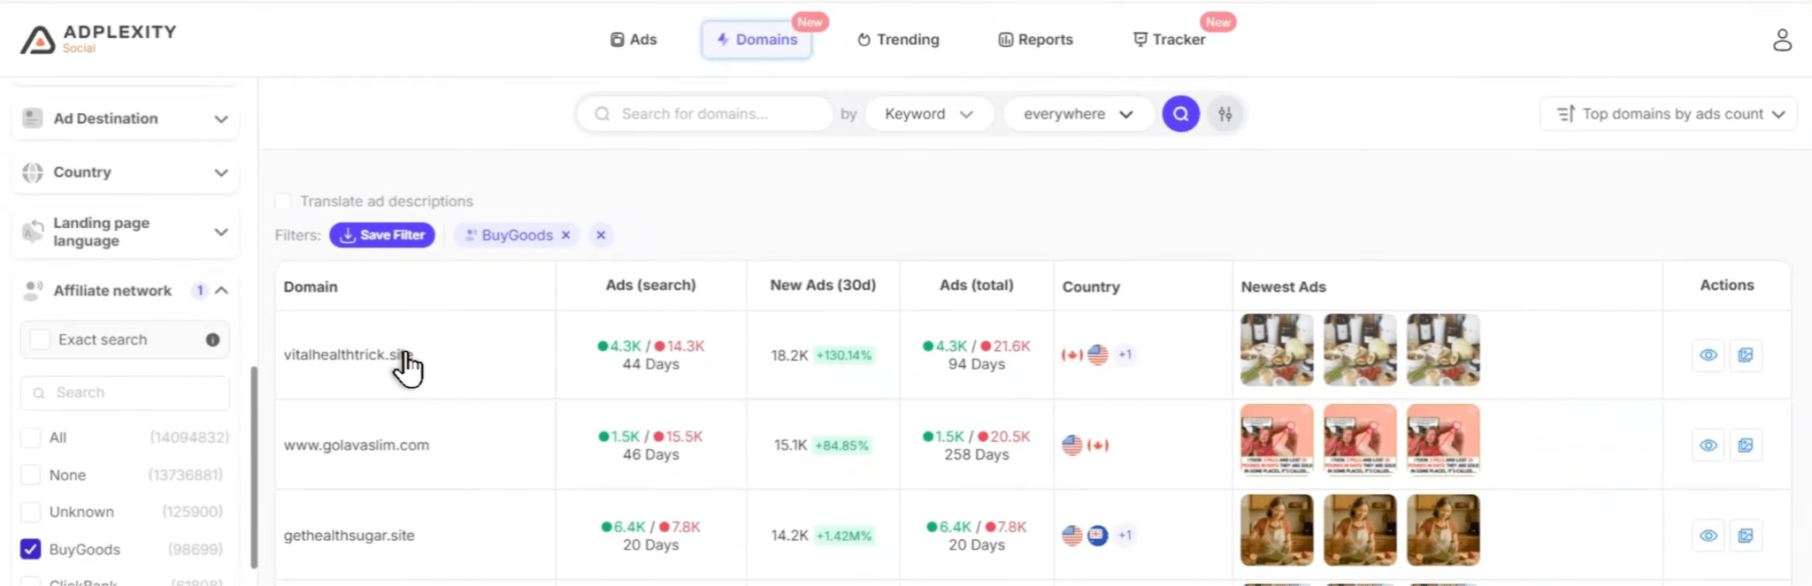Enable the Exact search checkbox
Image resolution: width=1812 pixels, height=586 pixels.
pos(40,339)
